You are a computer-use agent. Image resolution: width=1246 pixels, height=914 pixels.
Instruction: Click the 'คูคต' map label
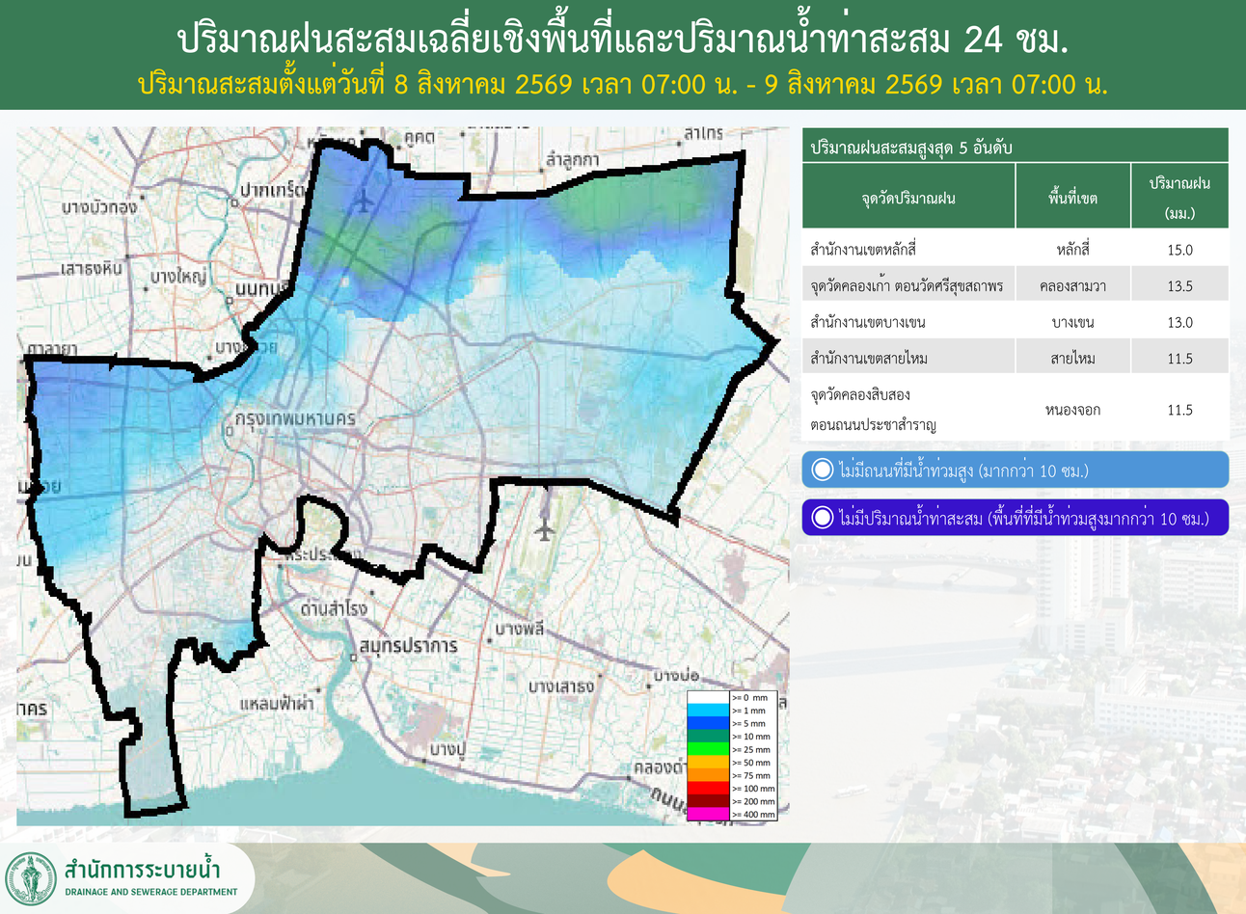pos(420,138)
